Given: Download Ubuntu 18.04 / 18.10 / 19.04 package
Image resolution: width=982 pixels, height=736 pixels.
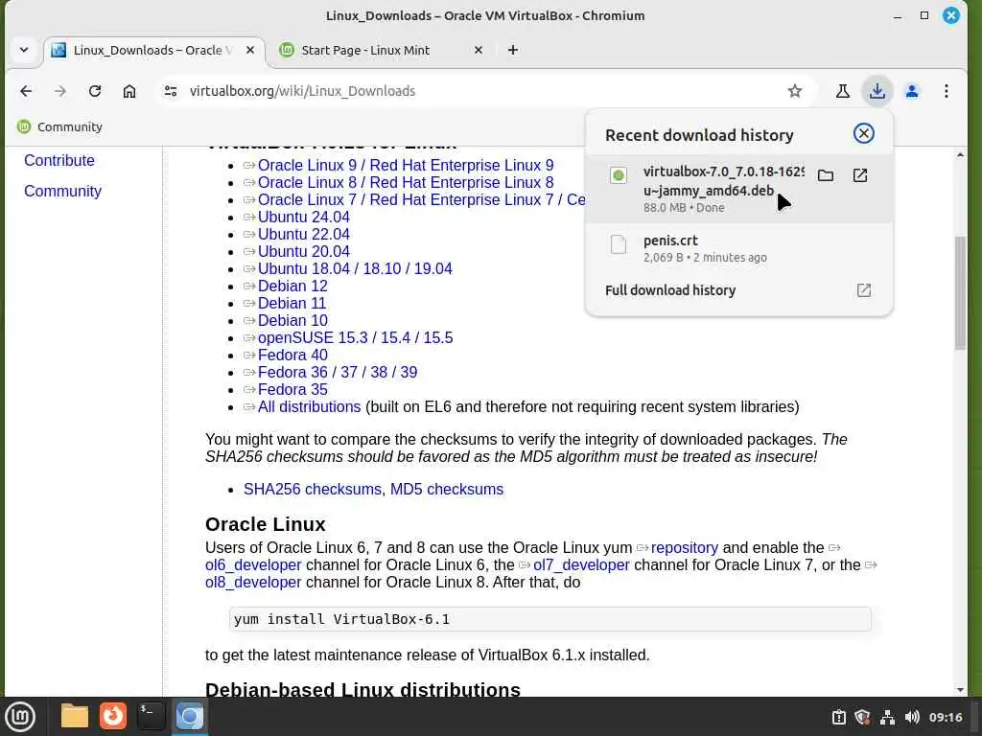Looking at the screenshot, I should (355, 268).
